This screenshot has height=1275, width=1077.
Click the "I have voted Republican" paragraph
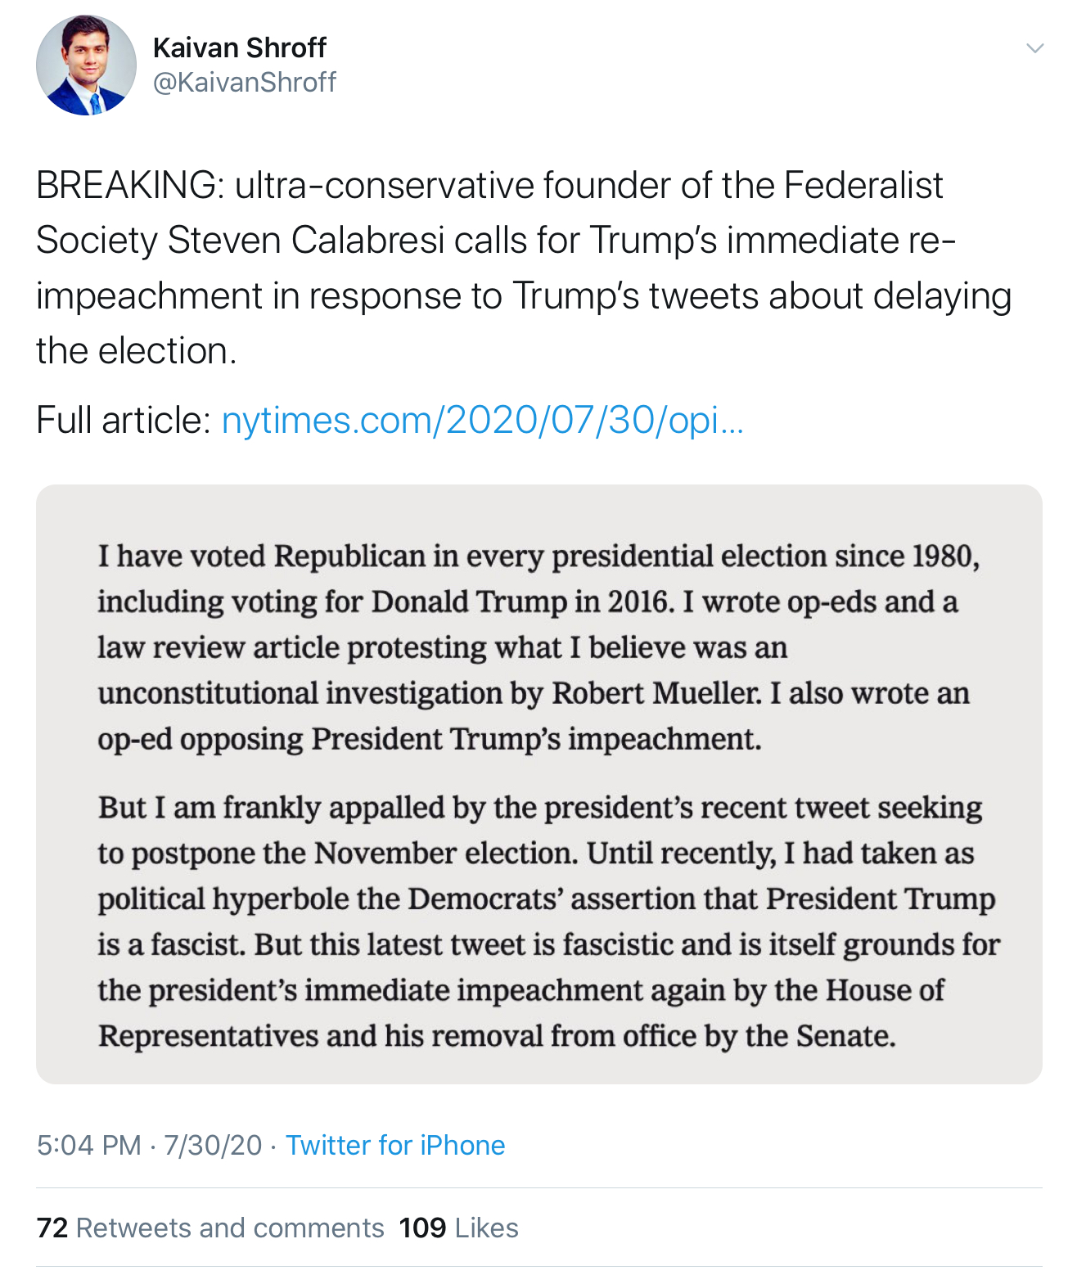537,647
